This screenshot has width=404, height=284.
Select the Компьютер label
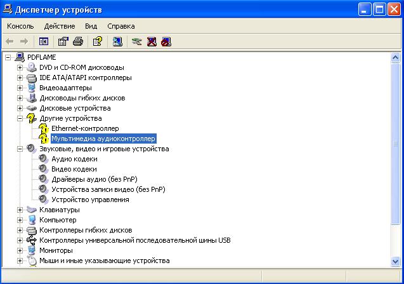(58, 220)
